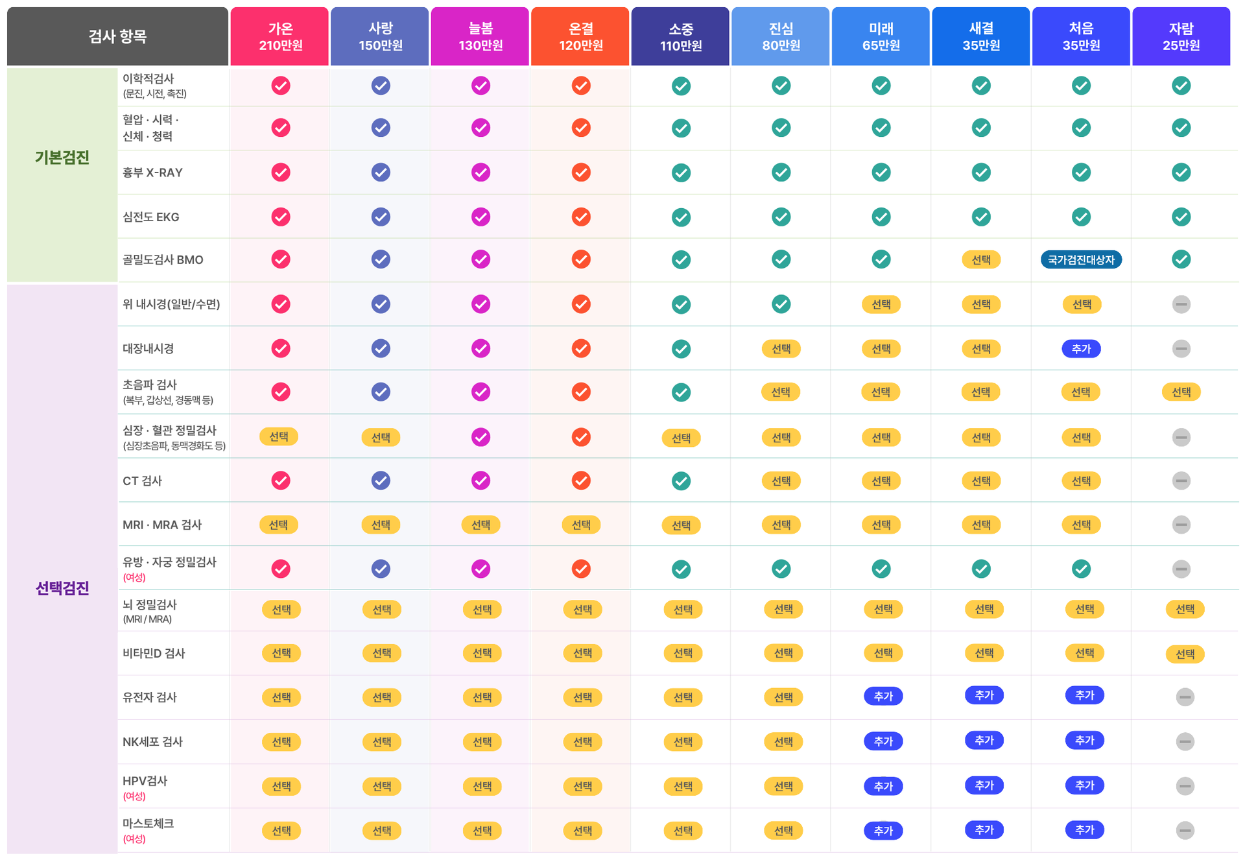Click 자람 check for 혈압·시력 row
Screen dimensions: 1245x858
pyautogui.click(x=1181, y=128)
